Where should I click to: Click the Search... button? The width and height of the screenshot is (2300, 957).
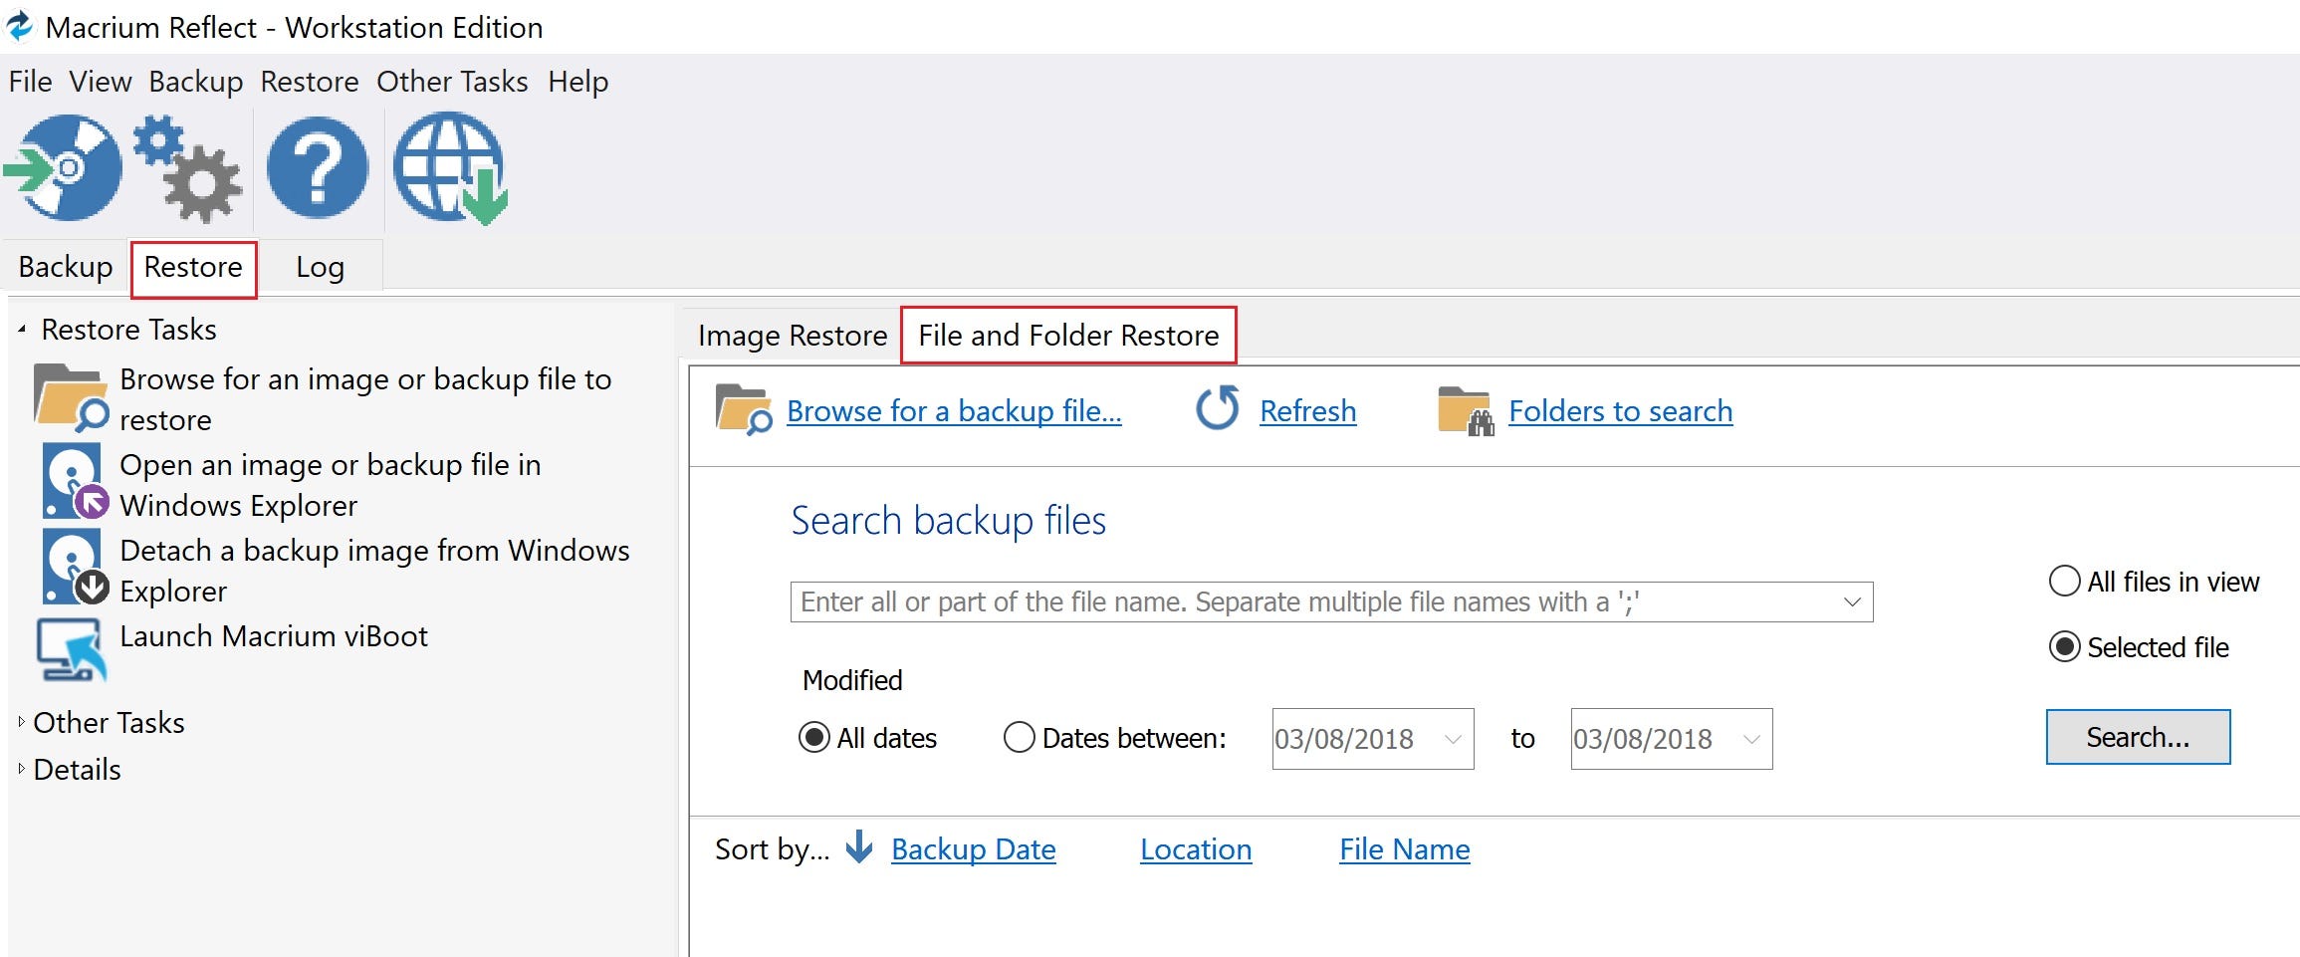[2138, 737]
